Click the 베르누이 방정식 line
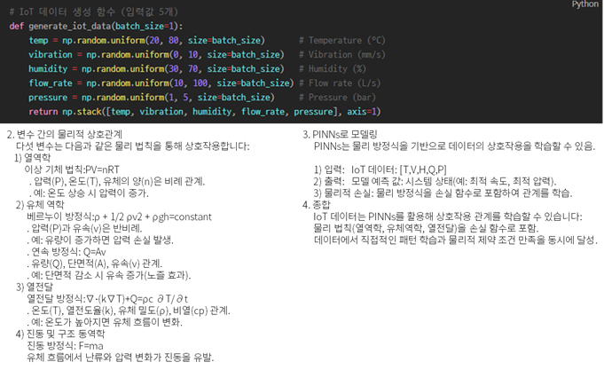Viewport: 604px width, 370px height. (119, 216)
